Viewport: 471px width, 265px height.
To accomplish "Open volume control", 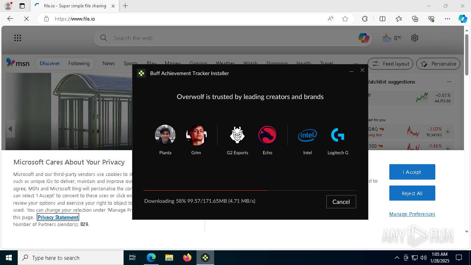I will [x=424, y=258].
